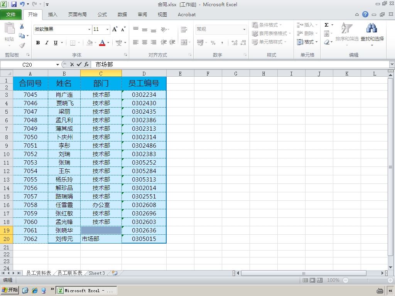
Task: Click the percent style icon
Action: [x=213, y=42]
